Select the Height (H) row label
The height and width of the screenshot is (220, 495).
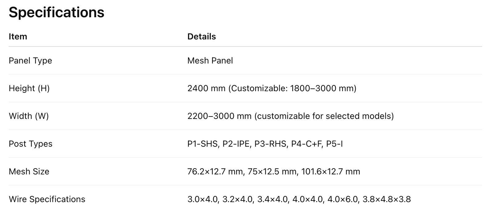[x=29, y=88]
